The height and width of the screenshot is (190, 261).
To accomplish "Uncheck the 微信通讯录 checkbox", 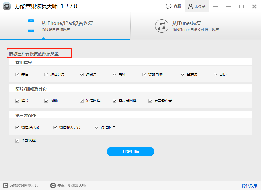I will [x=17, y=127].
